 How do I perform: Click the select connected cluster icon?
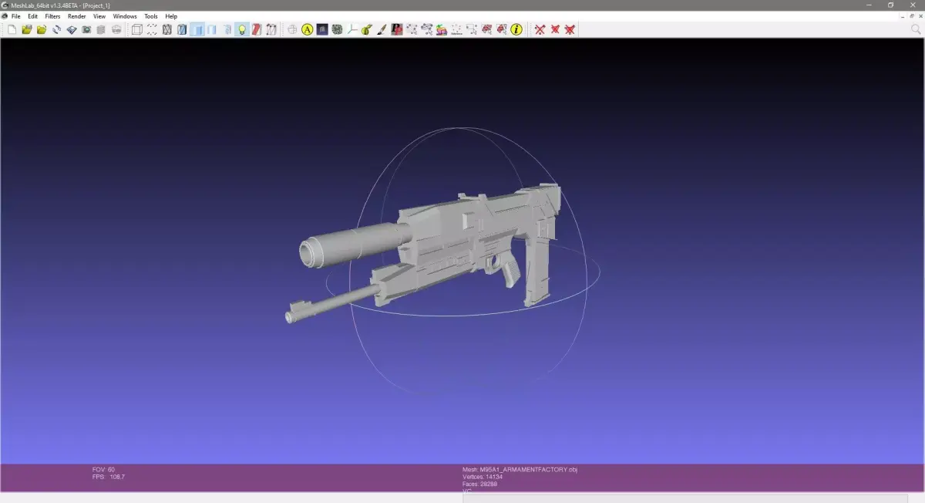point(426,29)
